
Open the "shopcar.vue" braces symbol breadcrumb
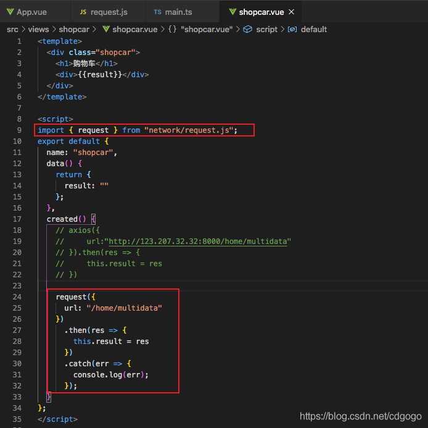(207, 29)
